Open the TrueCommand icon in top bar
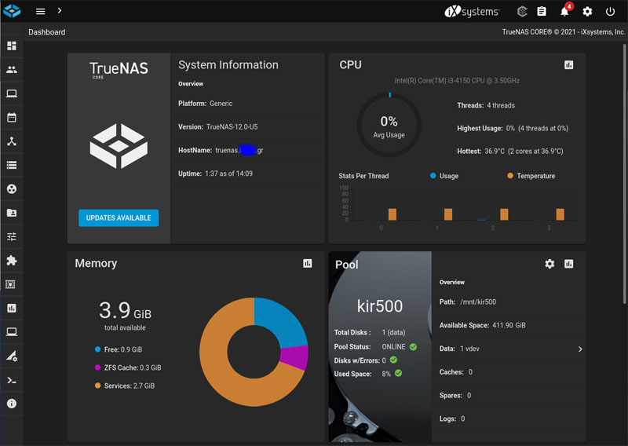Screen dimensions: 628x446 [x=521, y=12]
